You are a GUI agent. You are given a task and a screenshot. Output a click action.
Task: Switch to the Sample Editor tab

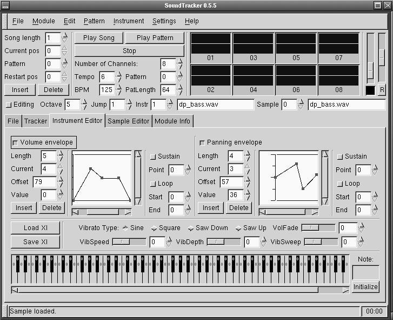point(129,121)
